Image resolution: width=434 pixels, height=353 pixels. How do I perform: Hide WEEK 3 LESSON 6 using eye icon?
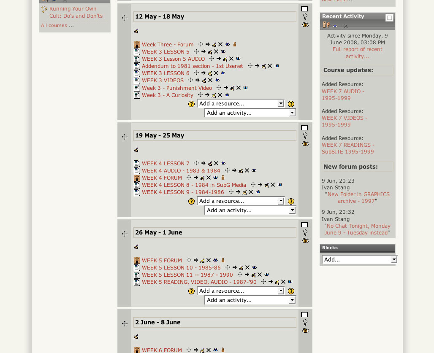[x=223, y=73]
